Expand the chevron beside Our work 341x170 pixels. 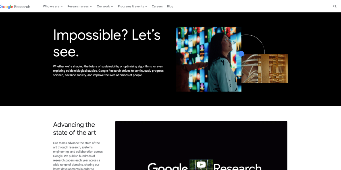click(x=112, y=7)
